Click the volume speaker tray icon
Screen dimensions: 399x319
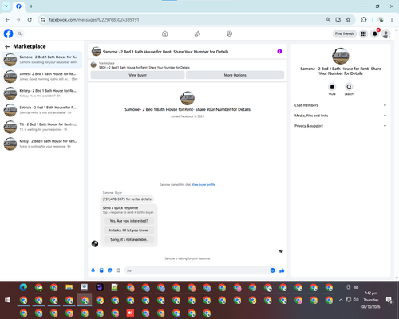tap(356, 300)
